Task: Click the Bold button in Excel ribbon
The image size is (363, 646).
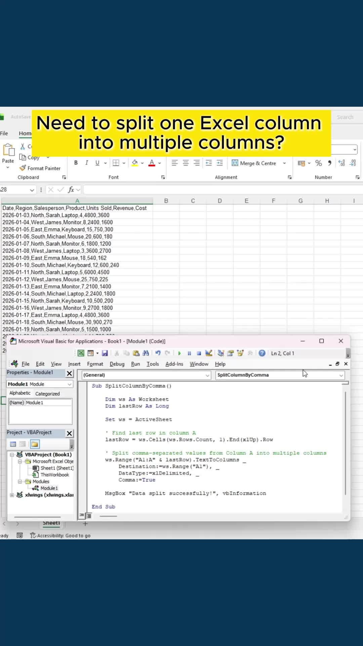Action: tap(76, 163)
